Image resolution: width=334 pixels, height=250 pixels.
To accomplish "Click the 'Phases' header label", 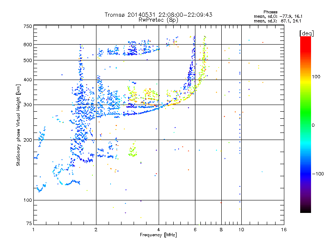I will (270, 12).
